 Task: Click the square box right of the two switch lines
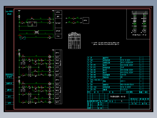pos(86,21)
